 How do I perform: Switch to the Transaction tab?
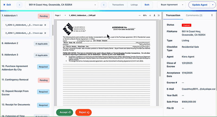173,15
